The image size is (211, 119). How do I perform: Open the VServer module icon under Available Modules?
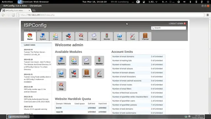pyautogui.click(x=86, y=73)
